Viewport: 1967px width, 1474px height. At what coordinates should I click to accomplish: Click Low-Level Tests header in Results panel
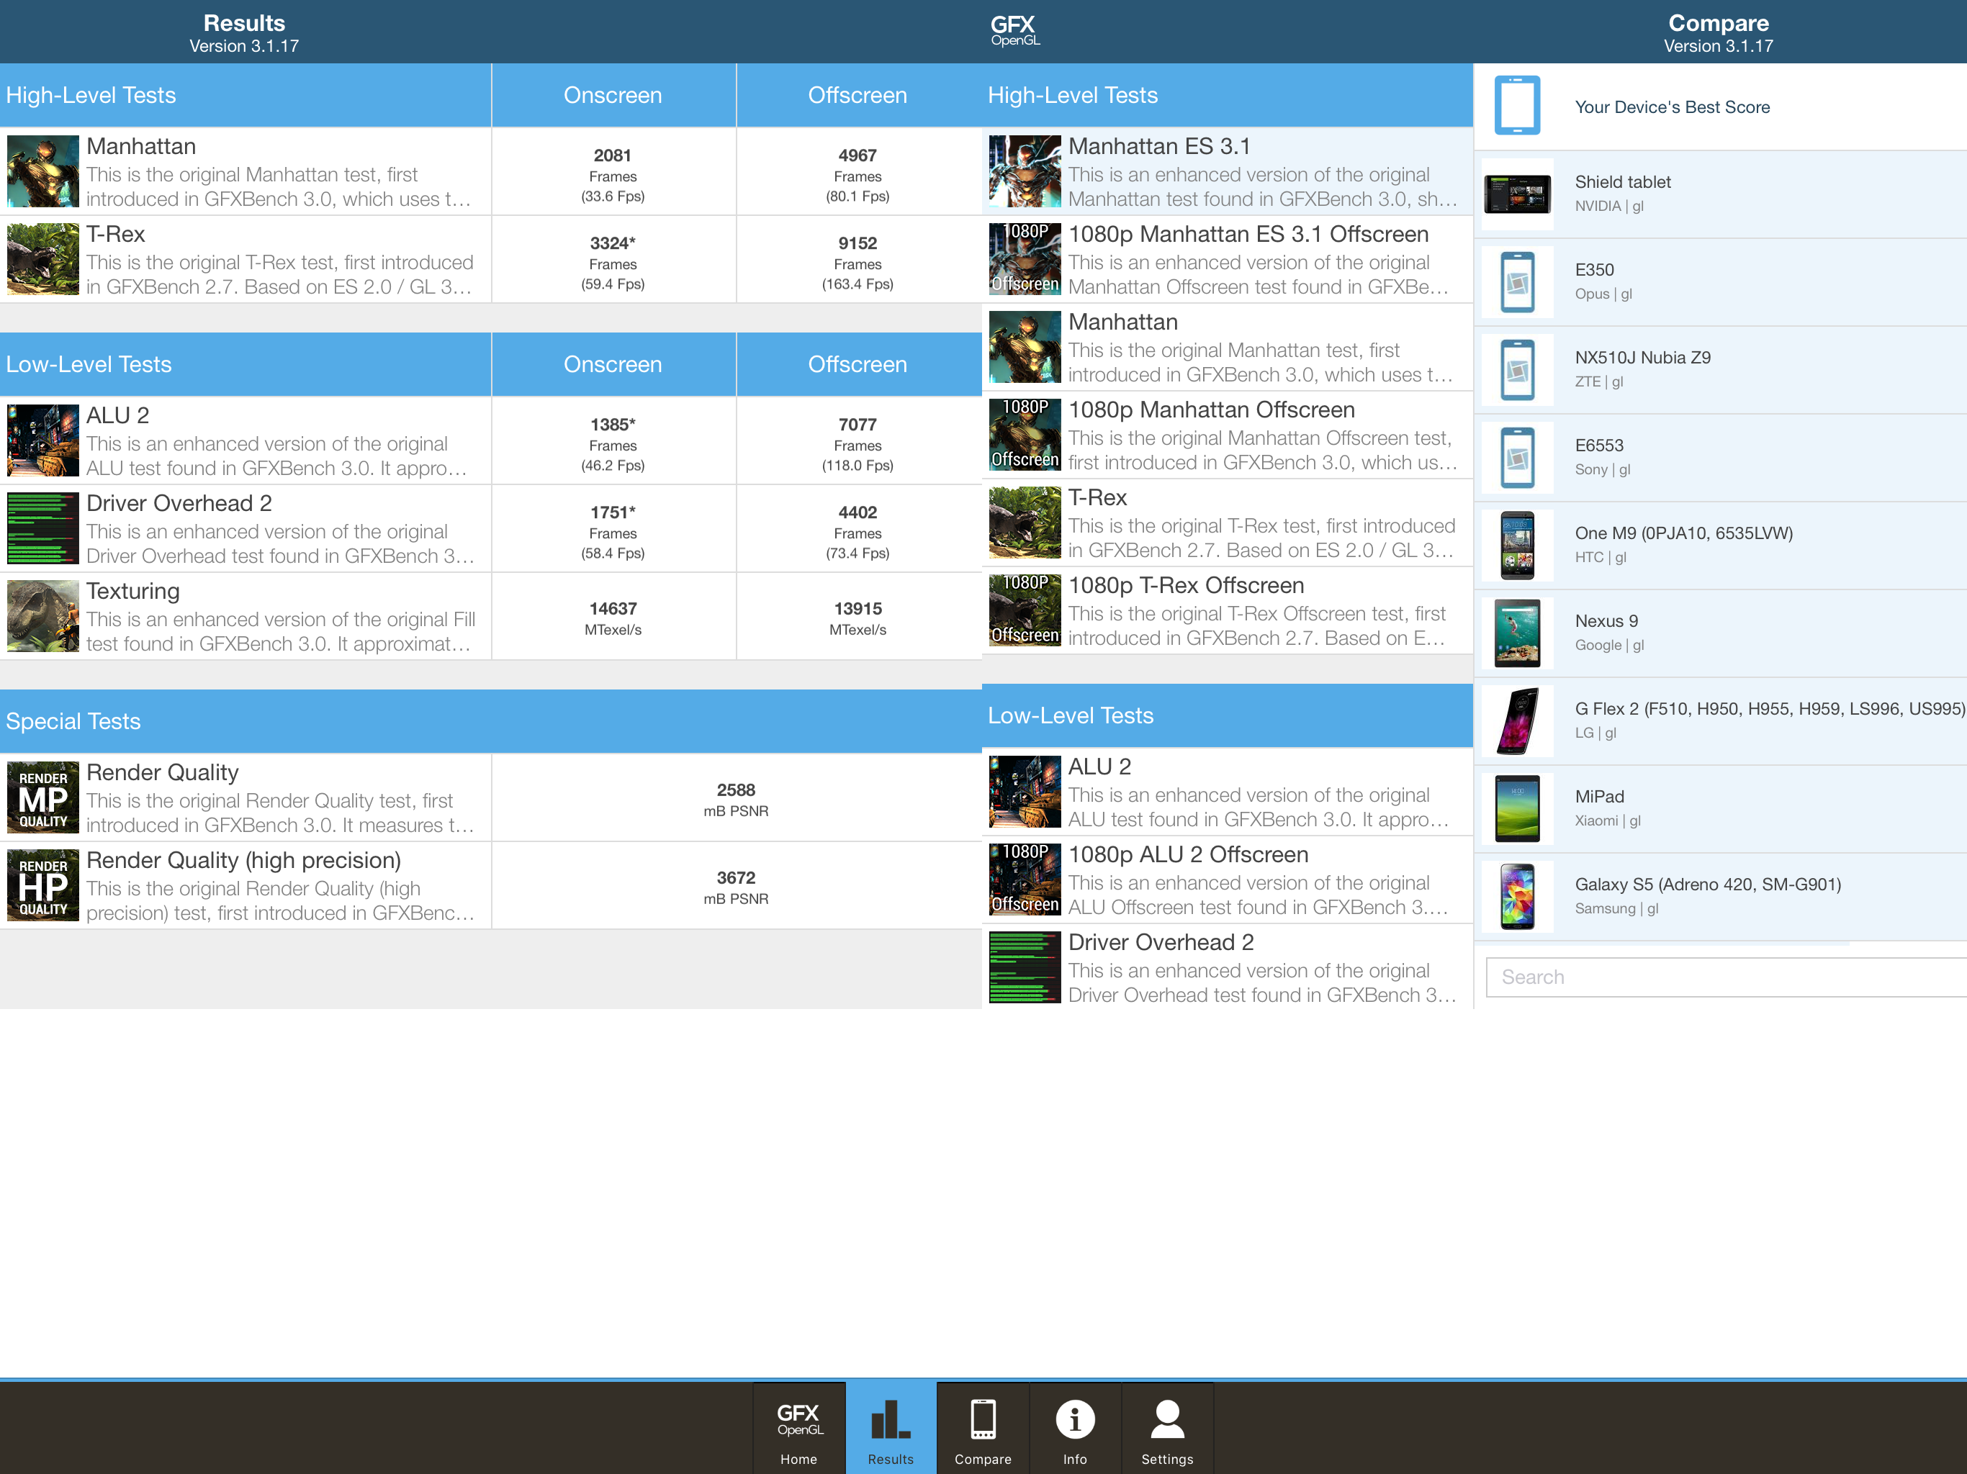pos(246,364)
